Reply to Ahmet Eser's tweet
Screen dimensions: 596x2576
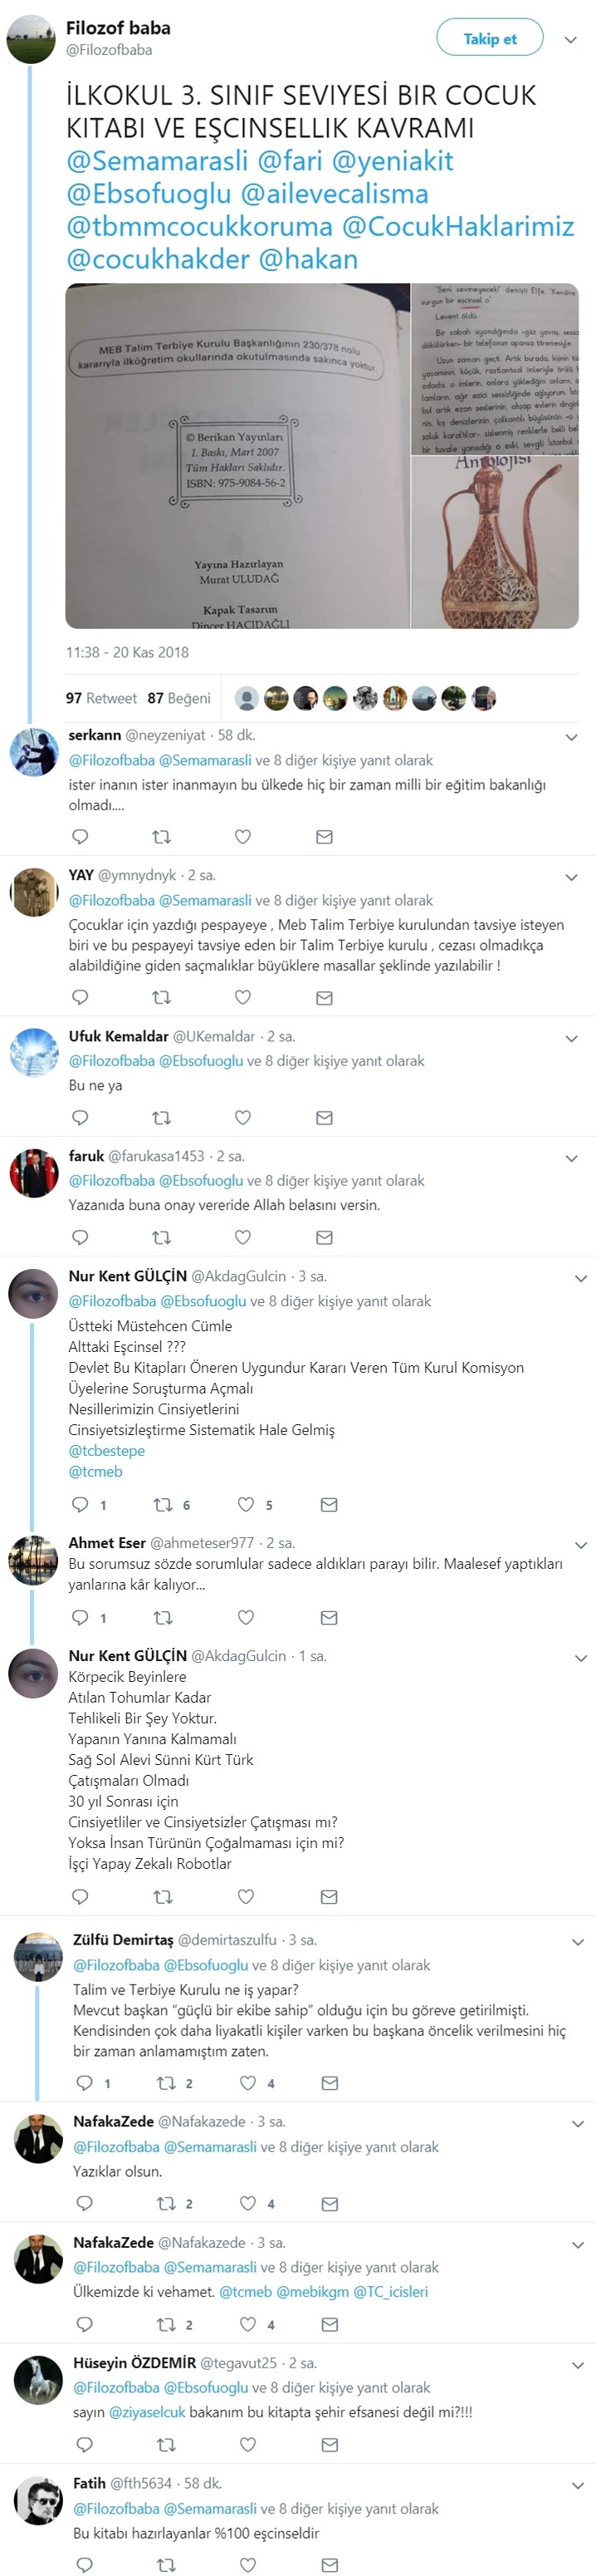pyautogui.click(x=81, y=1617)
